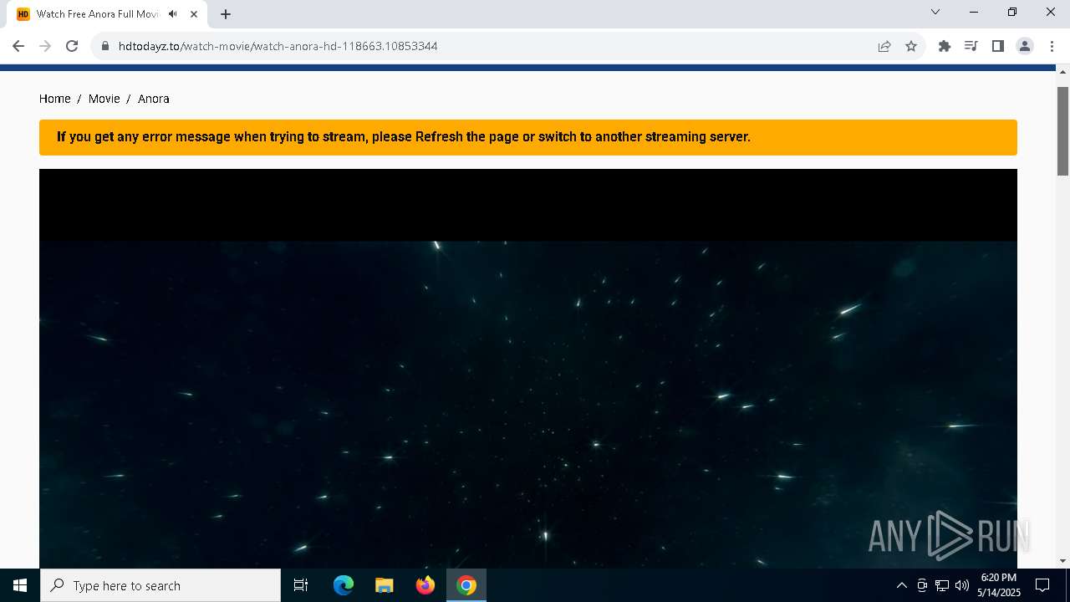Bookmark this tab with the star
This screenshot has height=602, width=1070.
[911, 46]
